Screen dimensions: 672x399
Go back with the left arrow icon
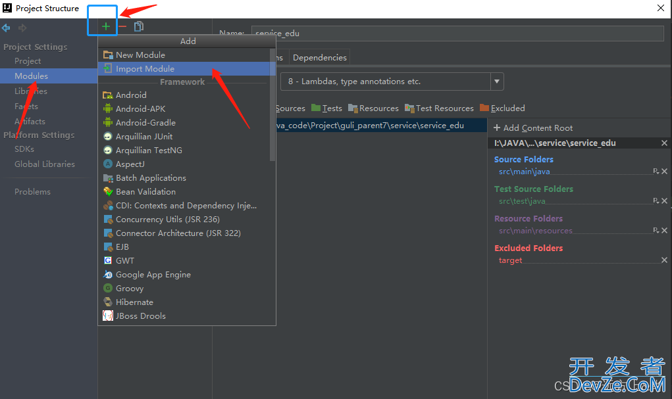pyautogui.click(x=6, y=28)
